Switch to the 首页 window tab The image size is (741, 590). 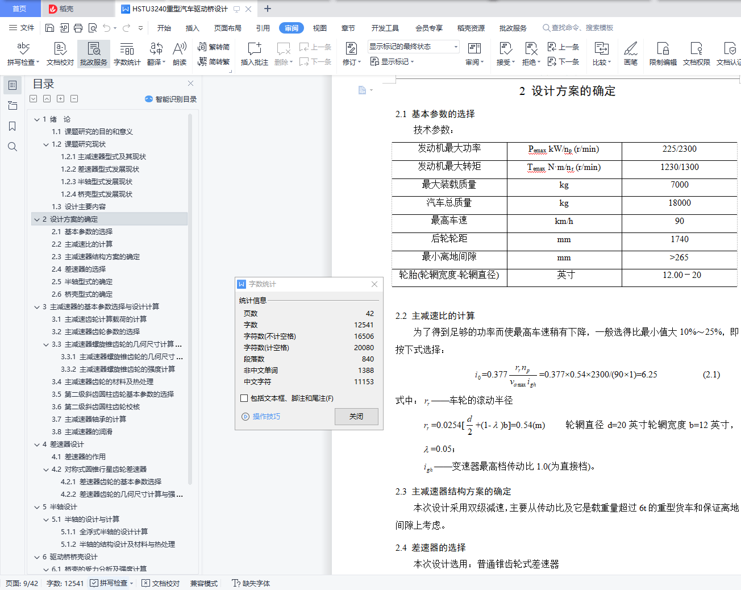point(19,9)
